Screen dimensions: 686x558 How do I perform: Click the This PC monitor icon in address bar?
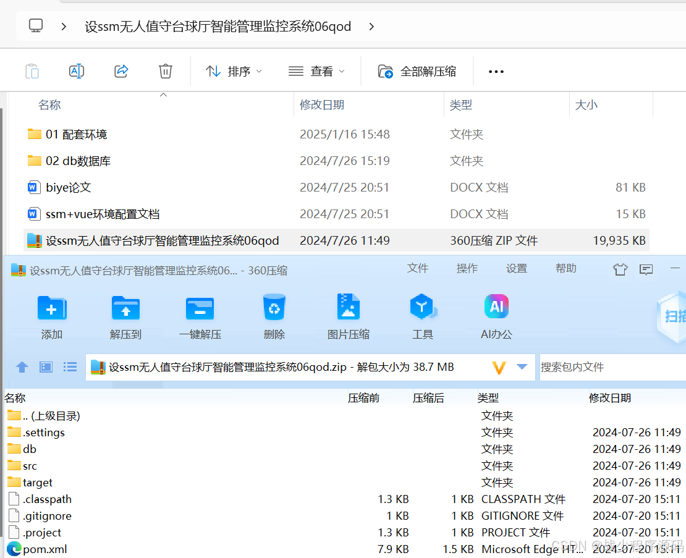click(x=36, y=26)
